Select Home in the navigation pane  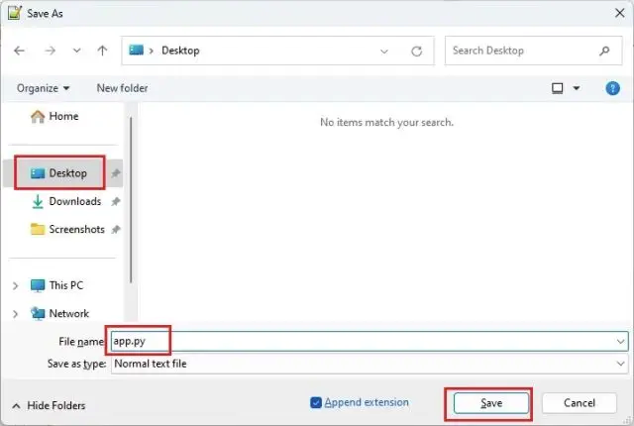click(63, 116)
